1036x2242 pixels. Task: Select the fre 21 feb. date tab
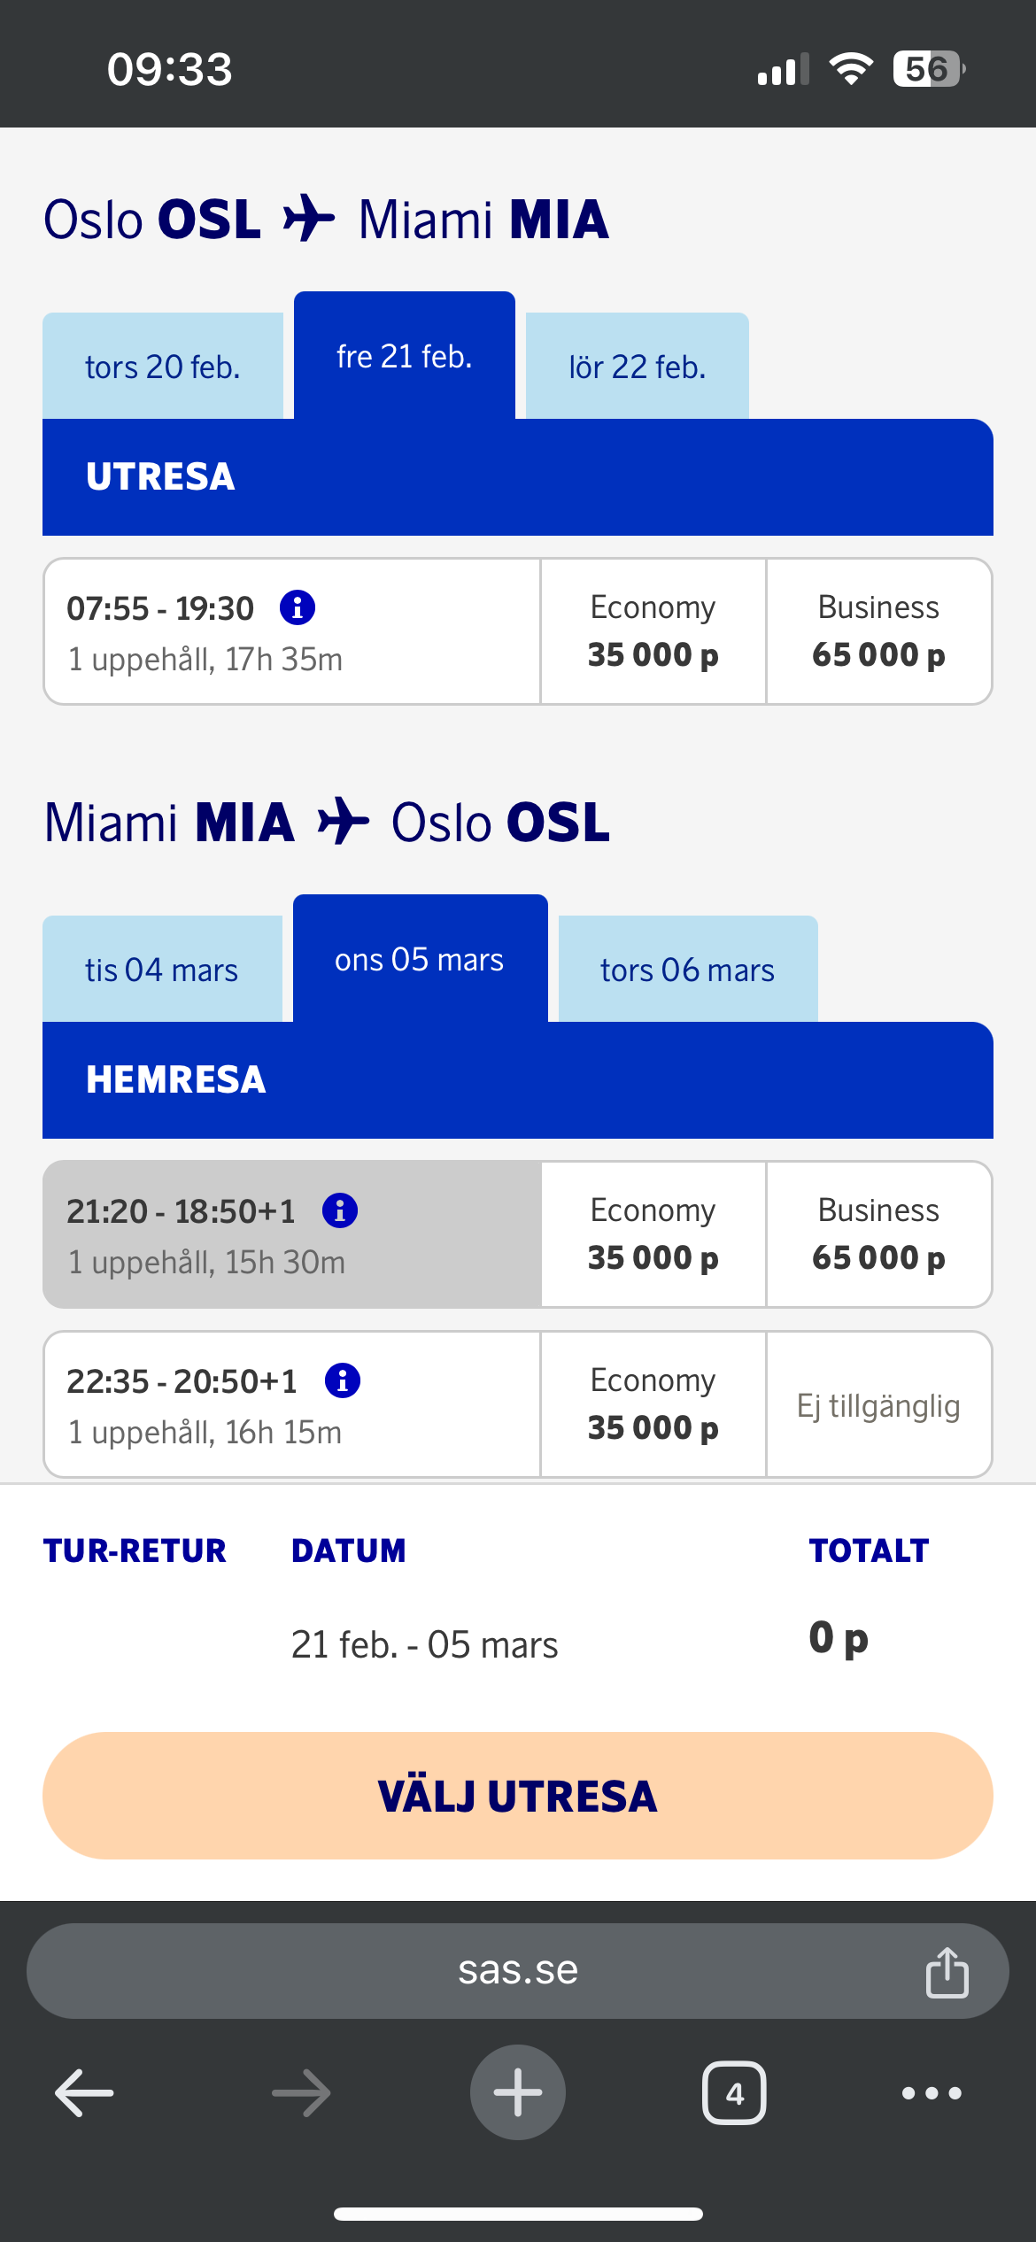pyautogui.click(x=405, y=356)
